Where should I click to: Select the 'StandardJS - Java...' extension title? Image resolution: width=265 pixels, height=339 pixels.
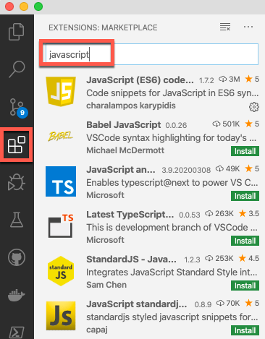pos(131,259)
